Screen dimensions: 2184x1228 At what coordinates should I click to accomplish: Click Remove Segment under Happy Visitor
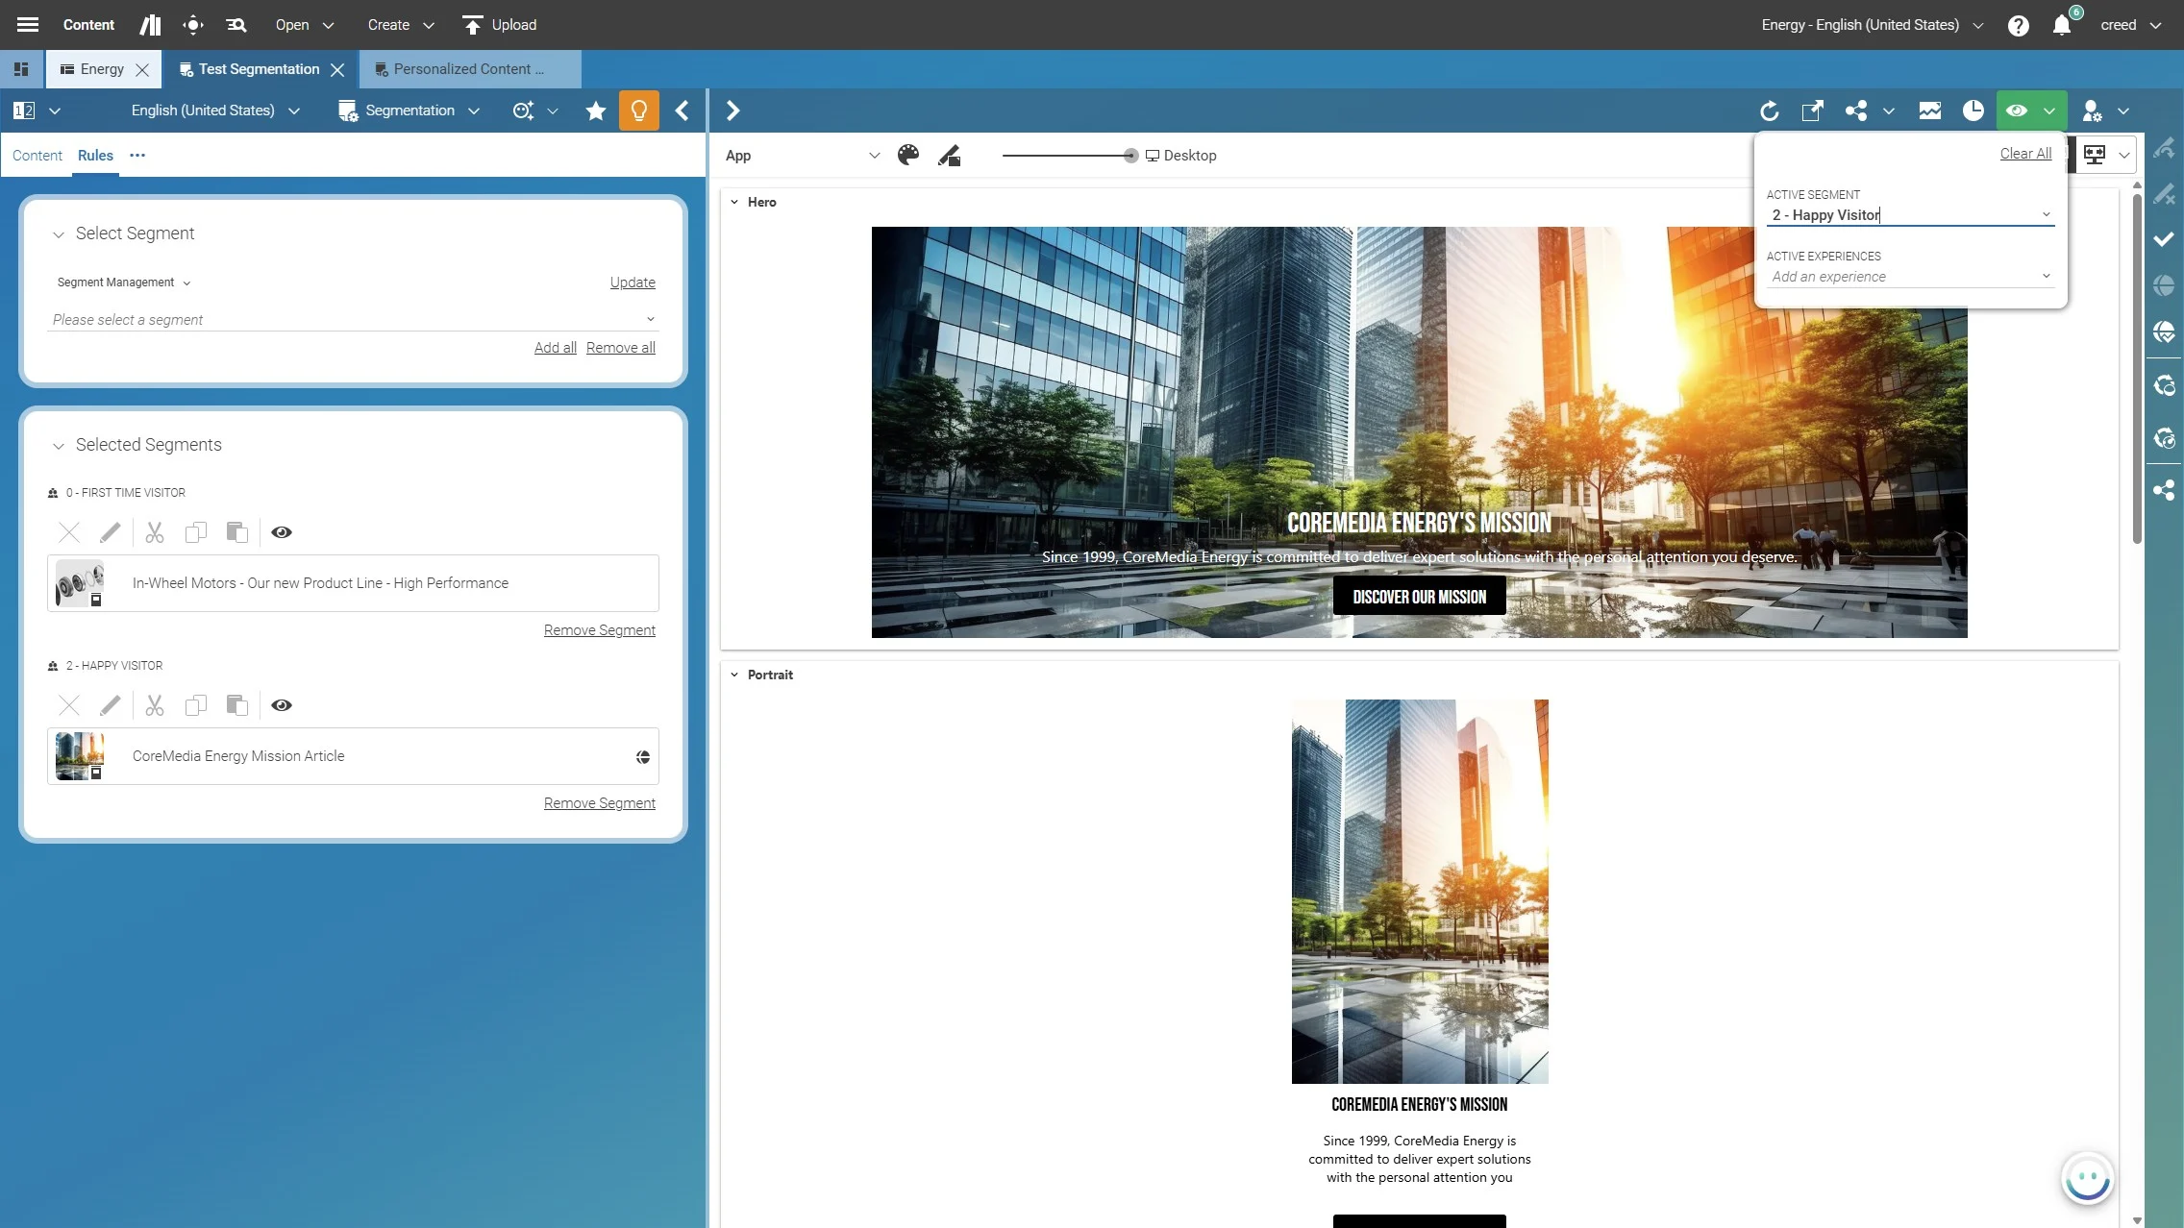click(x=599, y=803)
